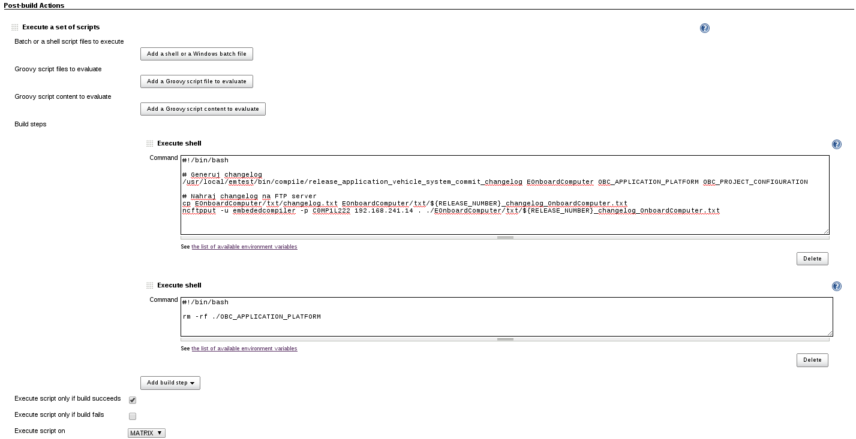856x439 pixels.
Task: Open help for the first Execute shell step
Action: click(x=836, y=144)
